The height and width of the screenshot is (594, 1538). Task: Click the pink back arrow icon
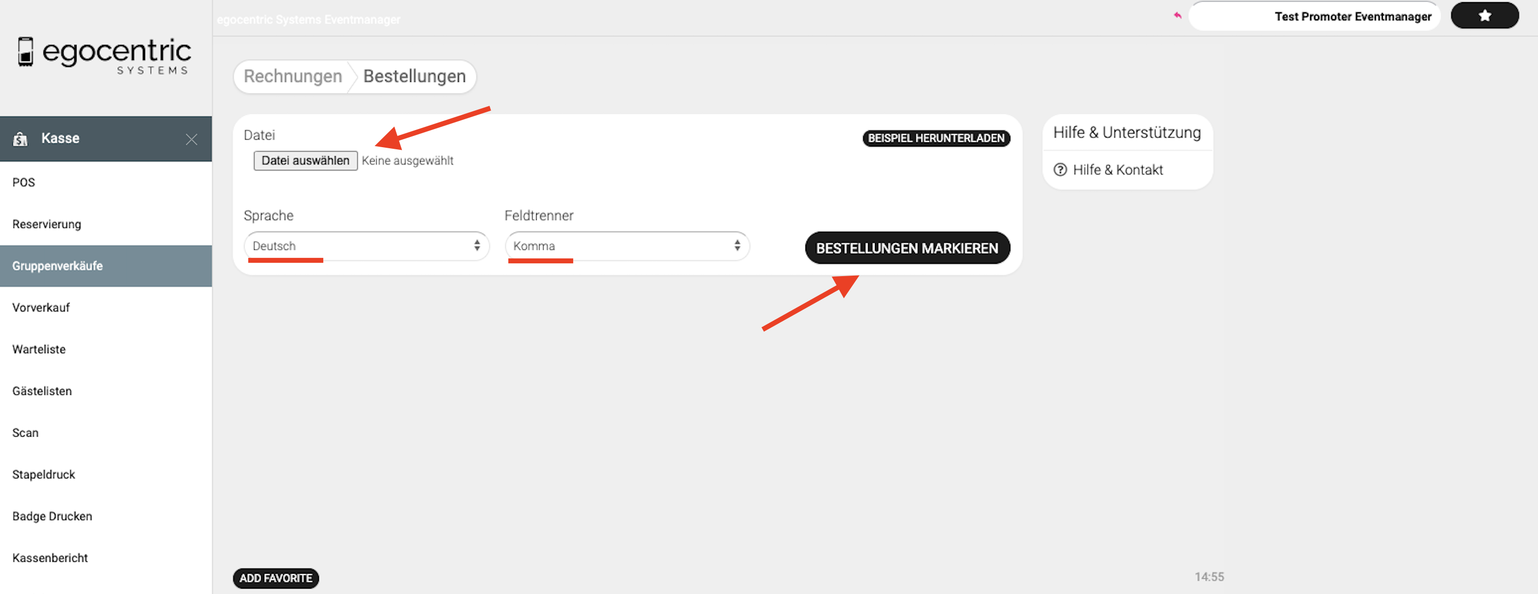1177,16
